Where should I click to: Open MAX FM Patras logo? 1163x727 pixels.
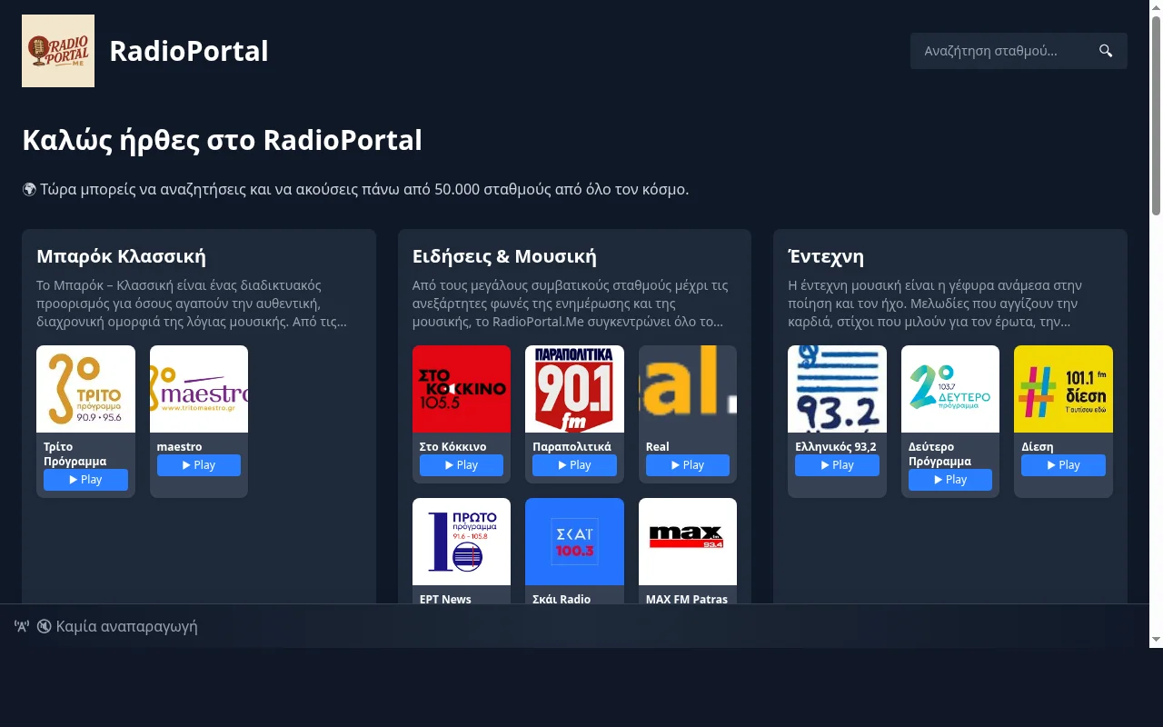point(688,542)
